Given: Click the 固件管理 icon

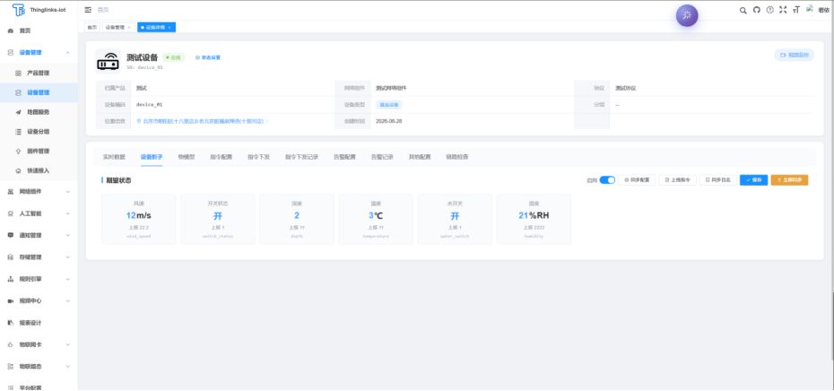Looking at the screenshot, I should point(18,151).
